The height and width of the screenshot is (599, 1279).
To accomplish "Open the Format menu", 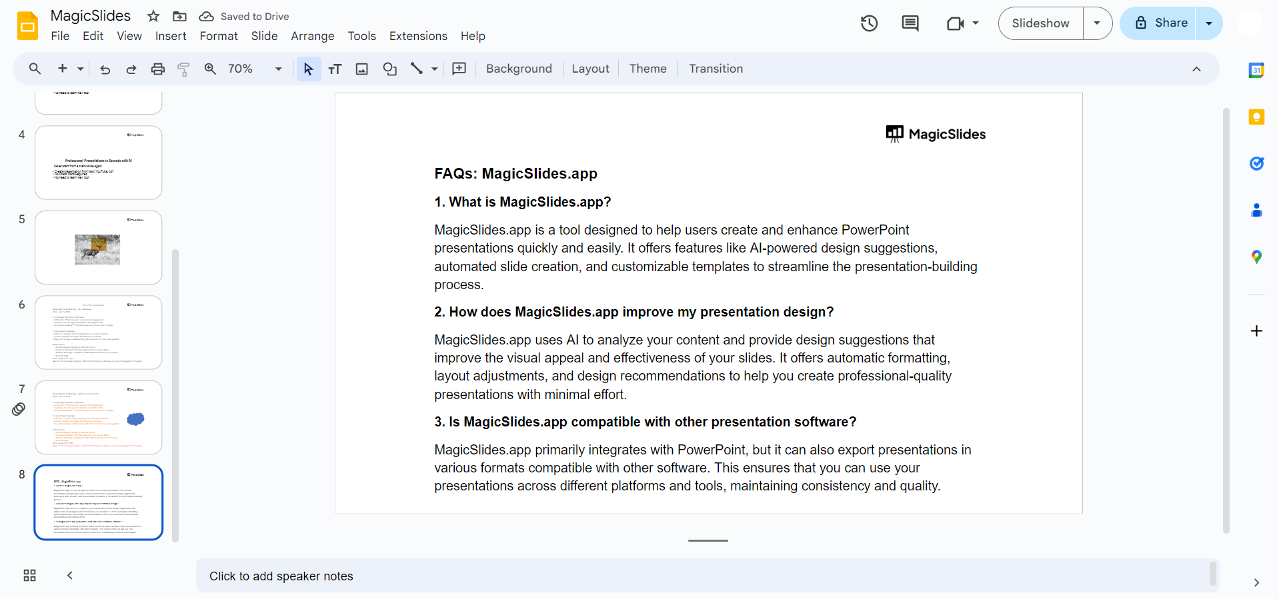I will tap(219, 36).
